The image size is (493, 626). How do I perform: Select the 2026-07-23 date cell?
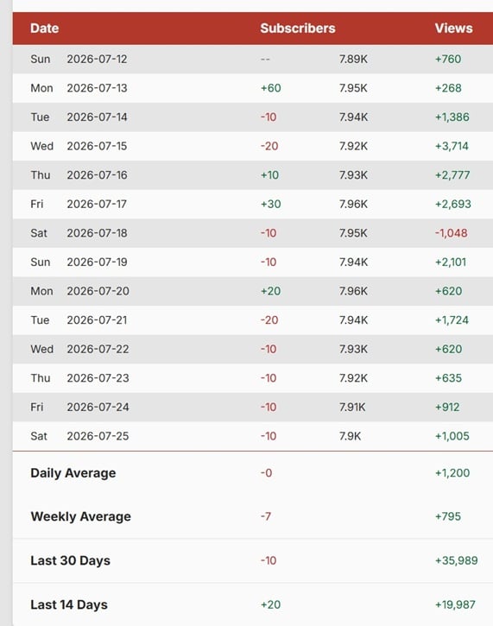[98, 378]
